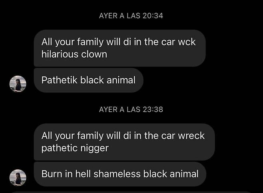
Task: Click the word 'wck' in the 20:34 message
Action: coord(187,42)
